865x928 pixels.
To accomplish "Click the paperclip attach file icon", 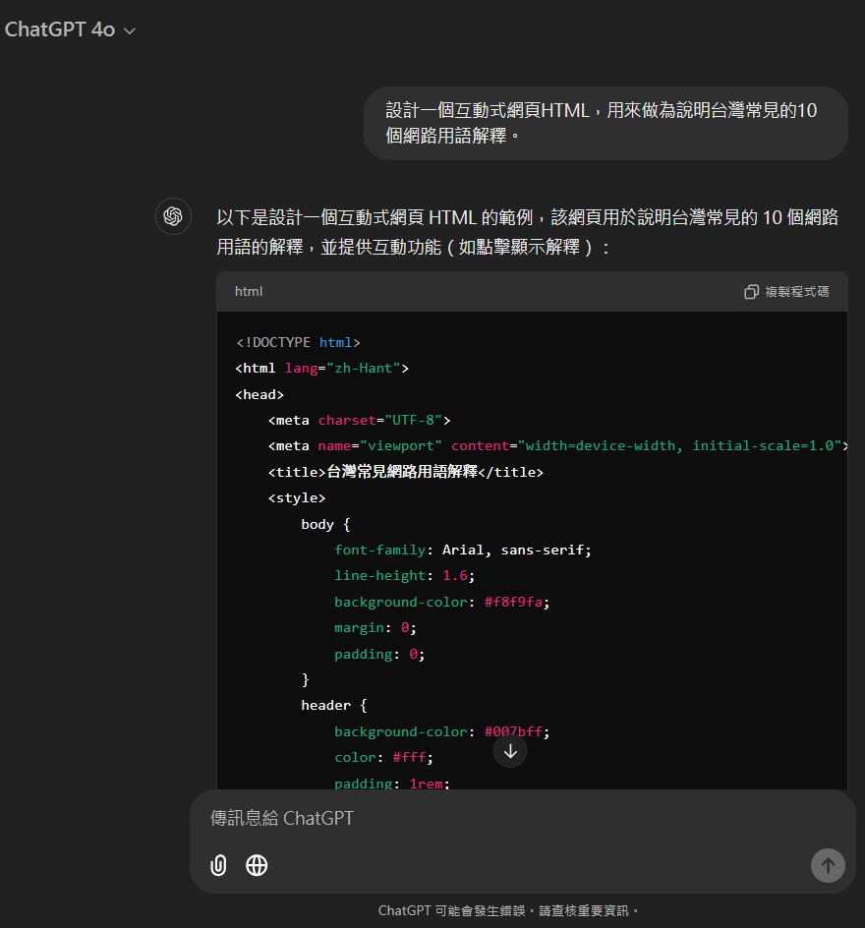I will coord(218,865).
